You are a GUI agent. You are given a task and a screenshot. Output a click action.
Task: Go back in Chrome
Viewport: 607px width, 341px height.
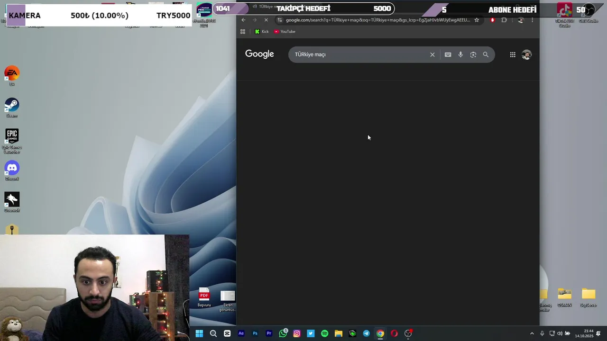tap(243, 20)
